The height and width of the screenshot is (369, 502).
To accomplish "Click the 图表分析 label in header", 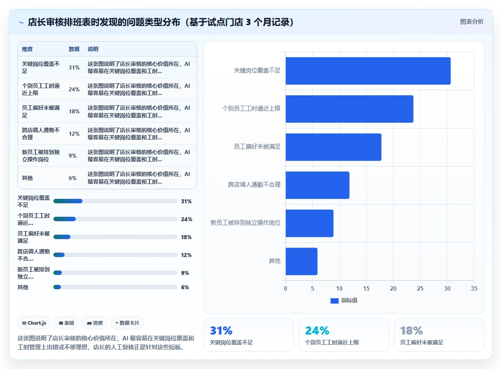I will pos(472,22).
